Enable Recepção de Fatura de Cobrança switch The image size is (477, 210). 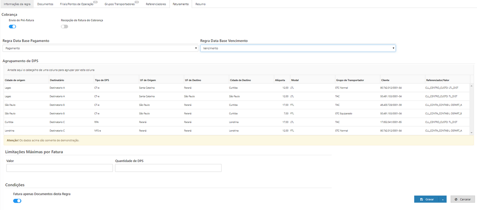coord(64,27)
